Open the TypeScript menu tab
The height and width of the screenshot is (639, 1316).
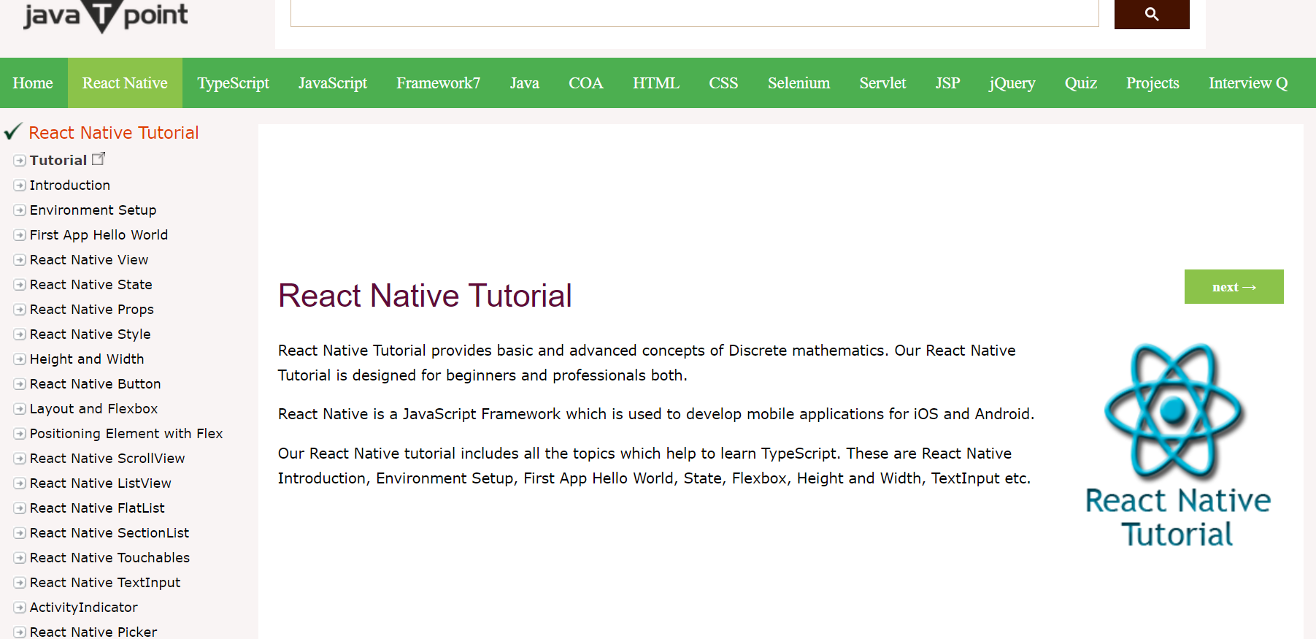(233, 83)
